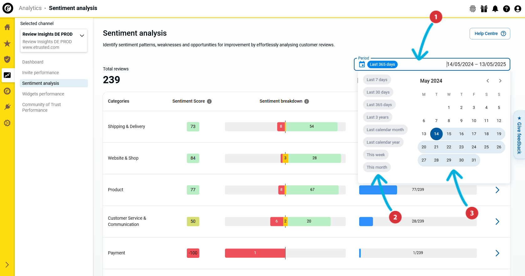
Task: Choose May 22 in the calendar
Action: coord(449,147)
